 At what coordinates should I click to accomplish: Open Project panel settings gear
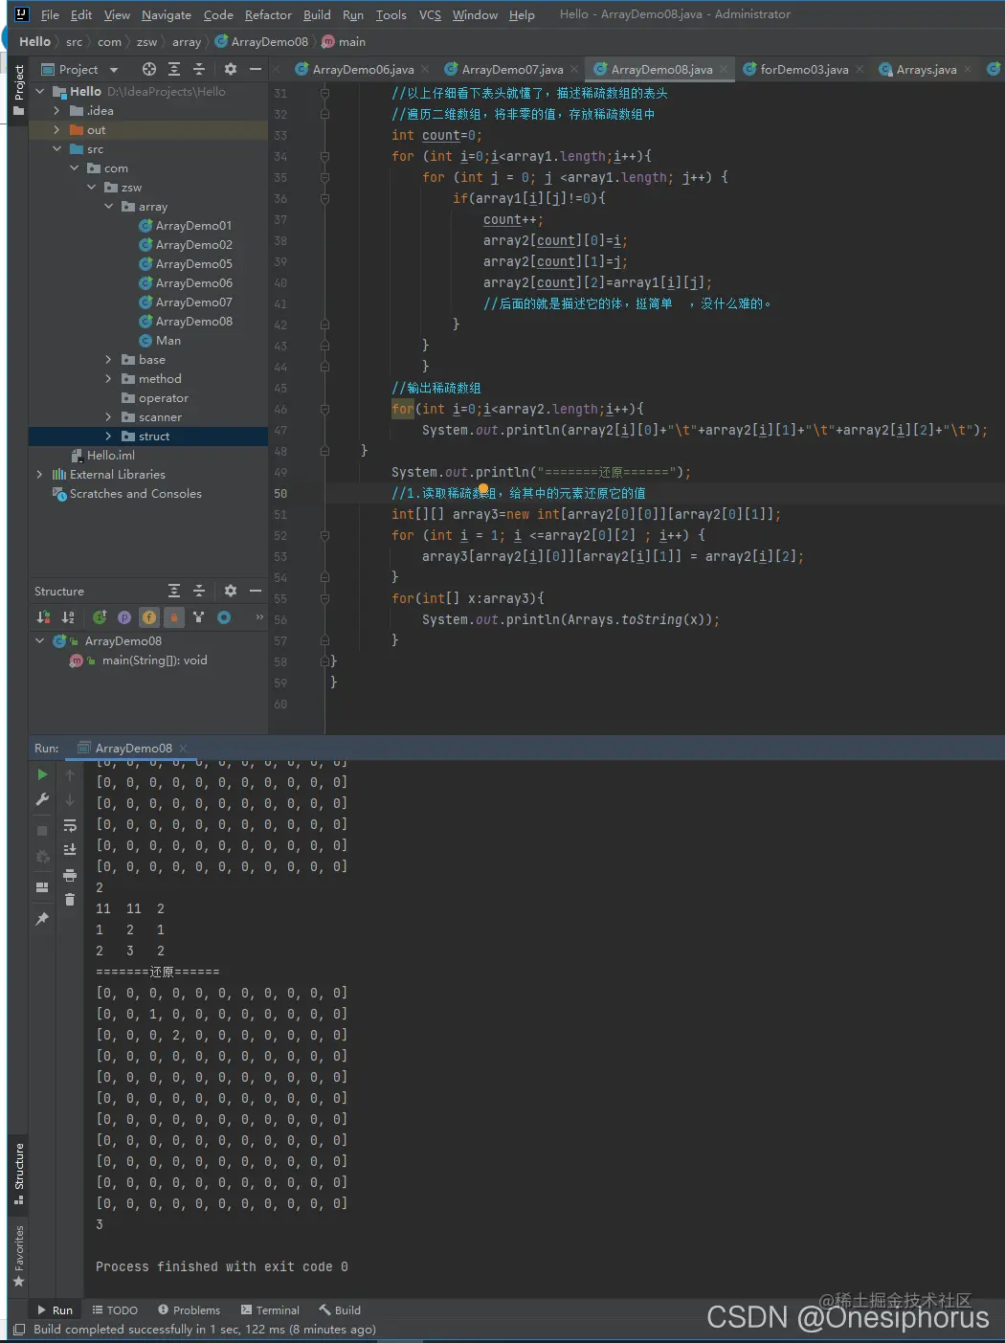click(231, 69)
